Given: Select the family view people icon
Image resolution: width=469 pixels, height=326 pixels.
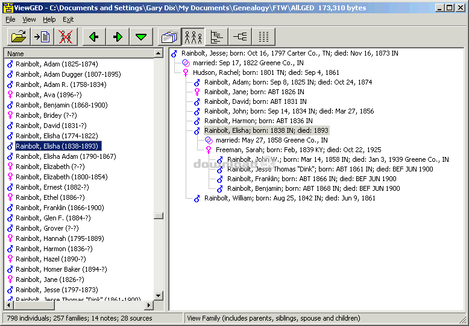Looking at the screenshot, I should 193,37.
